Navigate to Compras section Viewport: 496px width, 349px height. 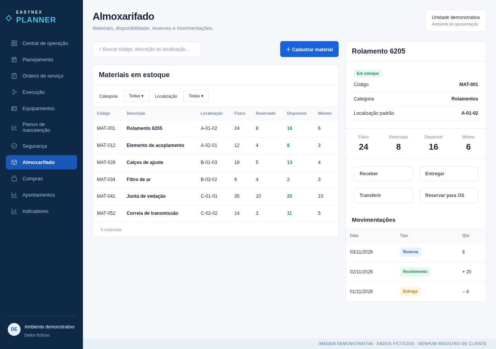tap(41, 178)
